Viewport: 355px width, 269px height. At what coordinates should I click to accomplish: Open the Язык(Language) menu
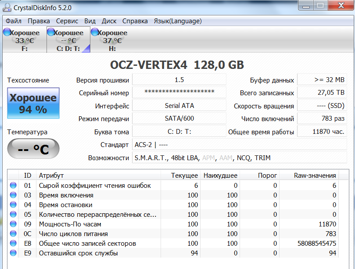(178, 21)
